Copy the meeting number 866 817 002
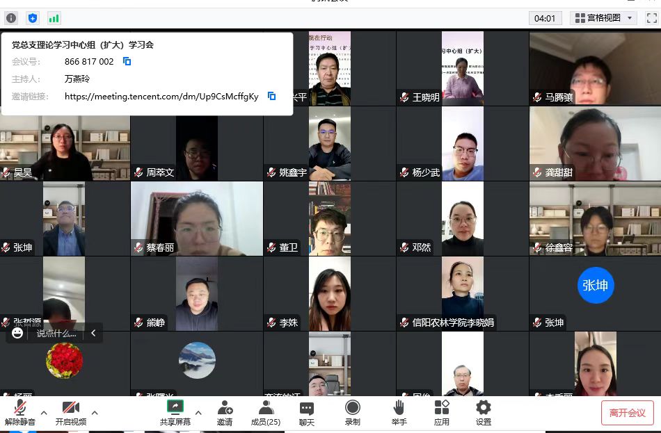661x433 pixels. [x=127, y=61]
